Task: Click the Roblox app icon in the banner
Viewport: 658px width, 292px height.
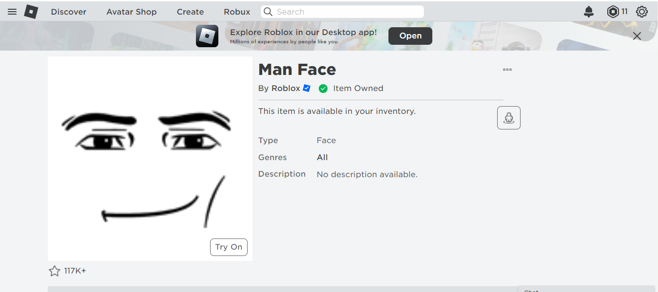Action: (x=207, y=36)
